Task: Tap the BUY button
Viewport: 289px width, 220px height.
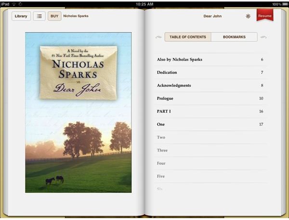Action: [54, 16]
